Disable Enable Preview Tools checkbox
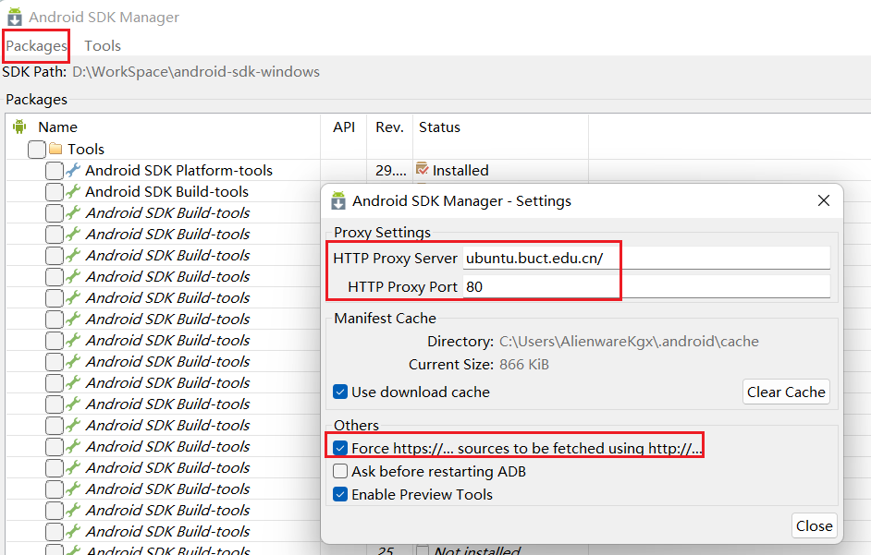 tap(340, 494)
